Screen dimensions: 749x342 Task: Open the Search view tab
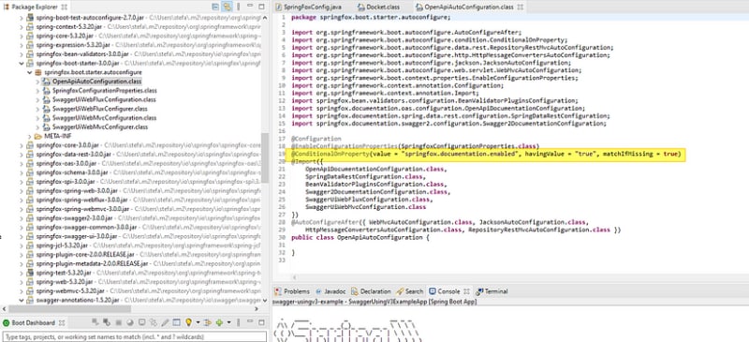[x=410, y=291]
